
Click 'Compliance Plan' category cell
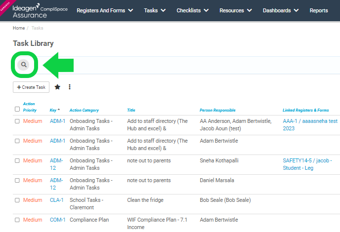pyautogui.click(x=89, y=220)
